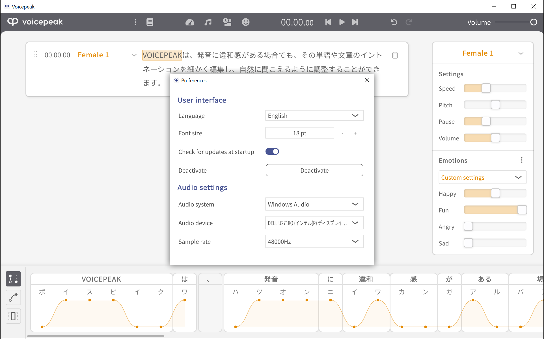This screenshot has height=339, width=544.
Task: Open the Custom settings emotions dropdown
Action: [482, 177]
